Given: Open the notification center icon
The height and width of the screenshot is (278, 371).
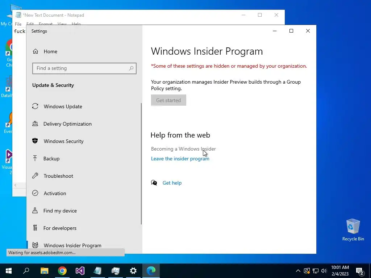Looking at the screenshot, I should coord(360,271).
